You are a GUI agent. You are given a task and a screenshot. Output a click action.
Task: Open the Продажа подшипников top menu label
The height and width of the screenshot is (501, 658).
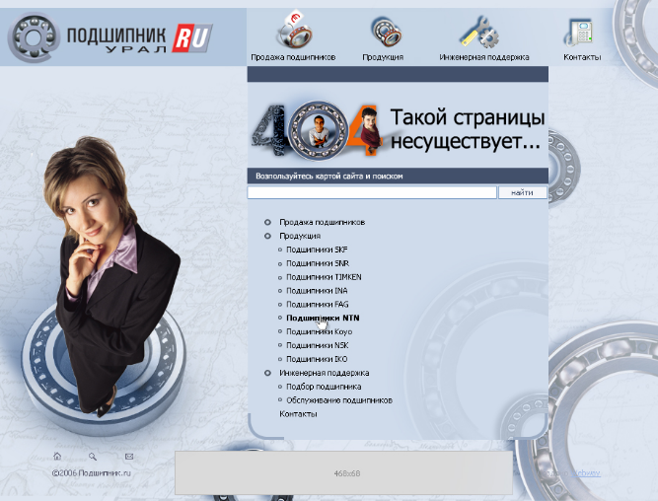point(293,57)
